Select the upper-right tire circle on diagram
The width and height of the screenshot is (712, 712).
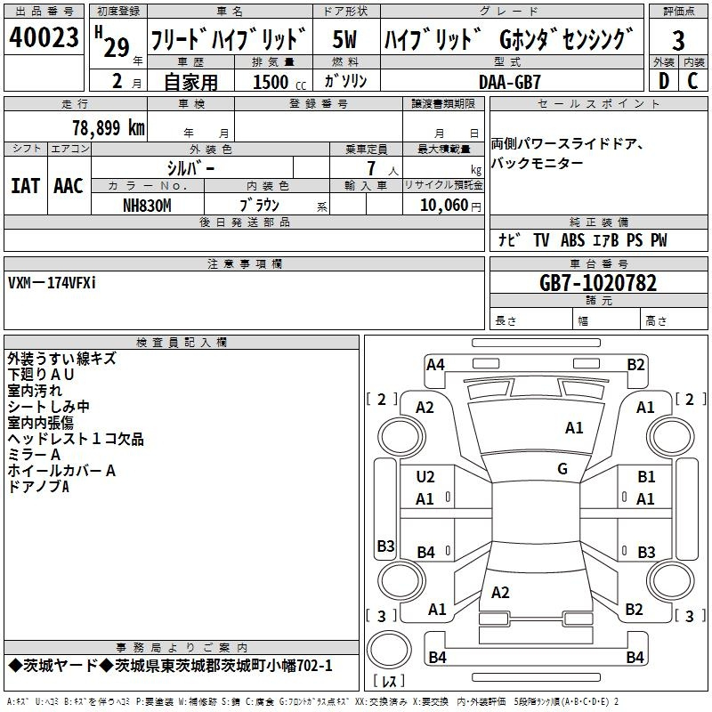tap(669, 435)
